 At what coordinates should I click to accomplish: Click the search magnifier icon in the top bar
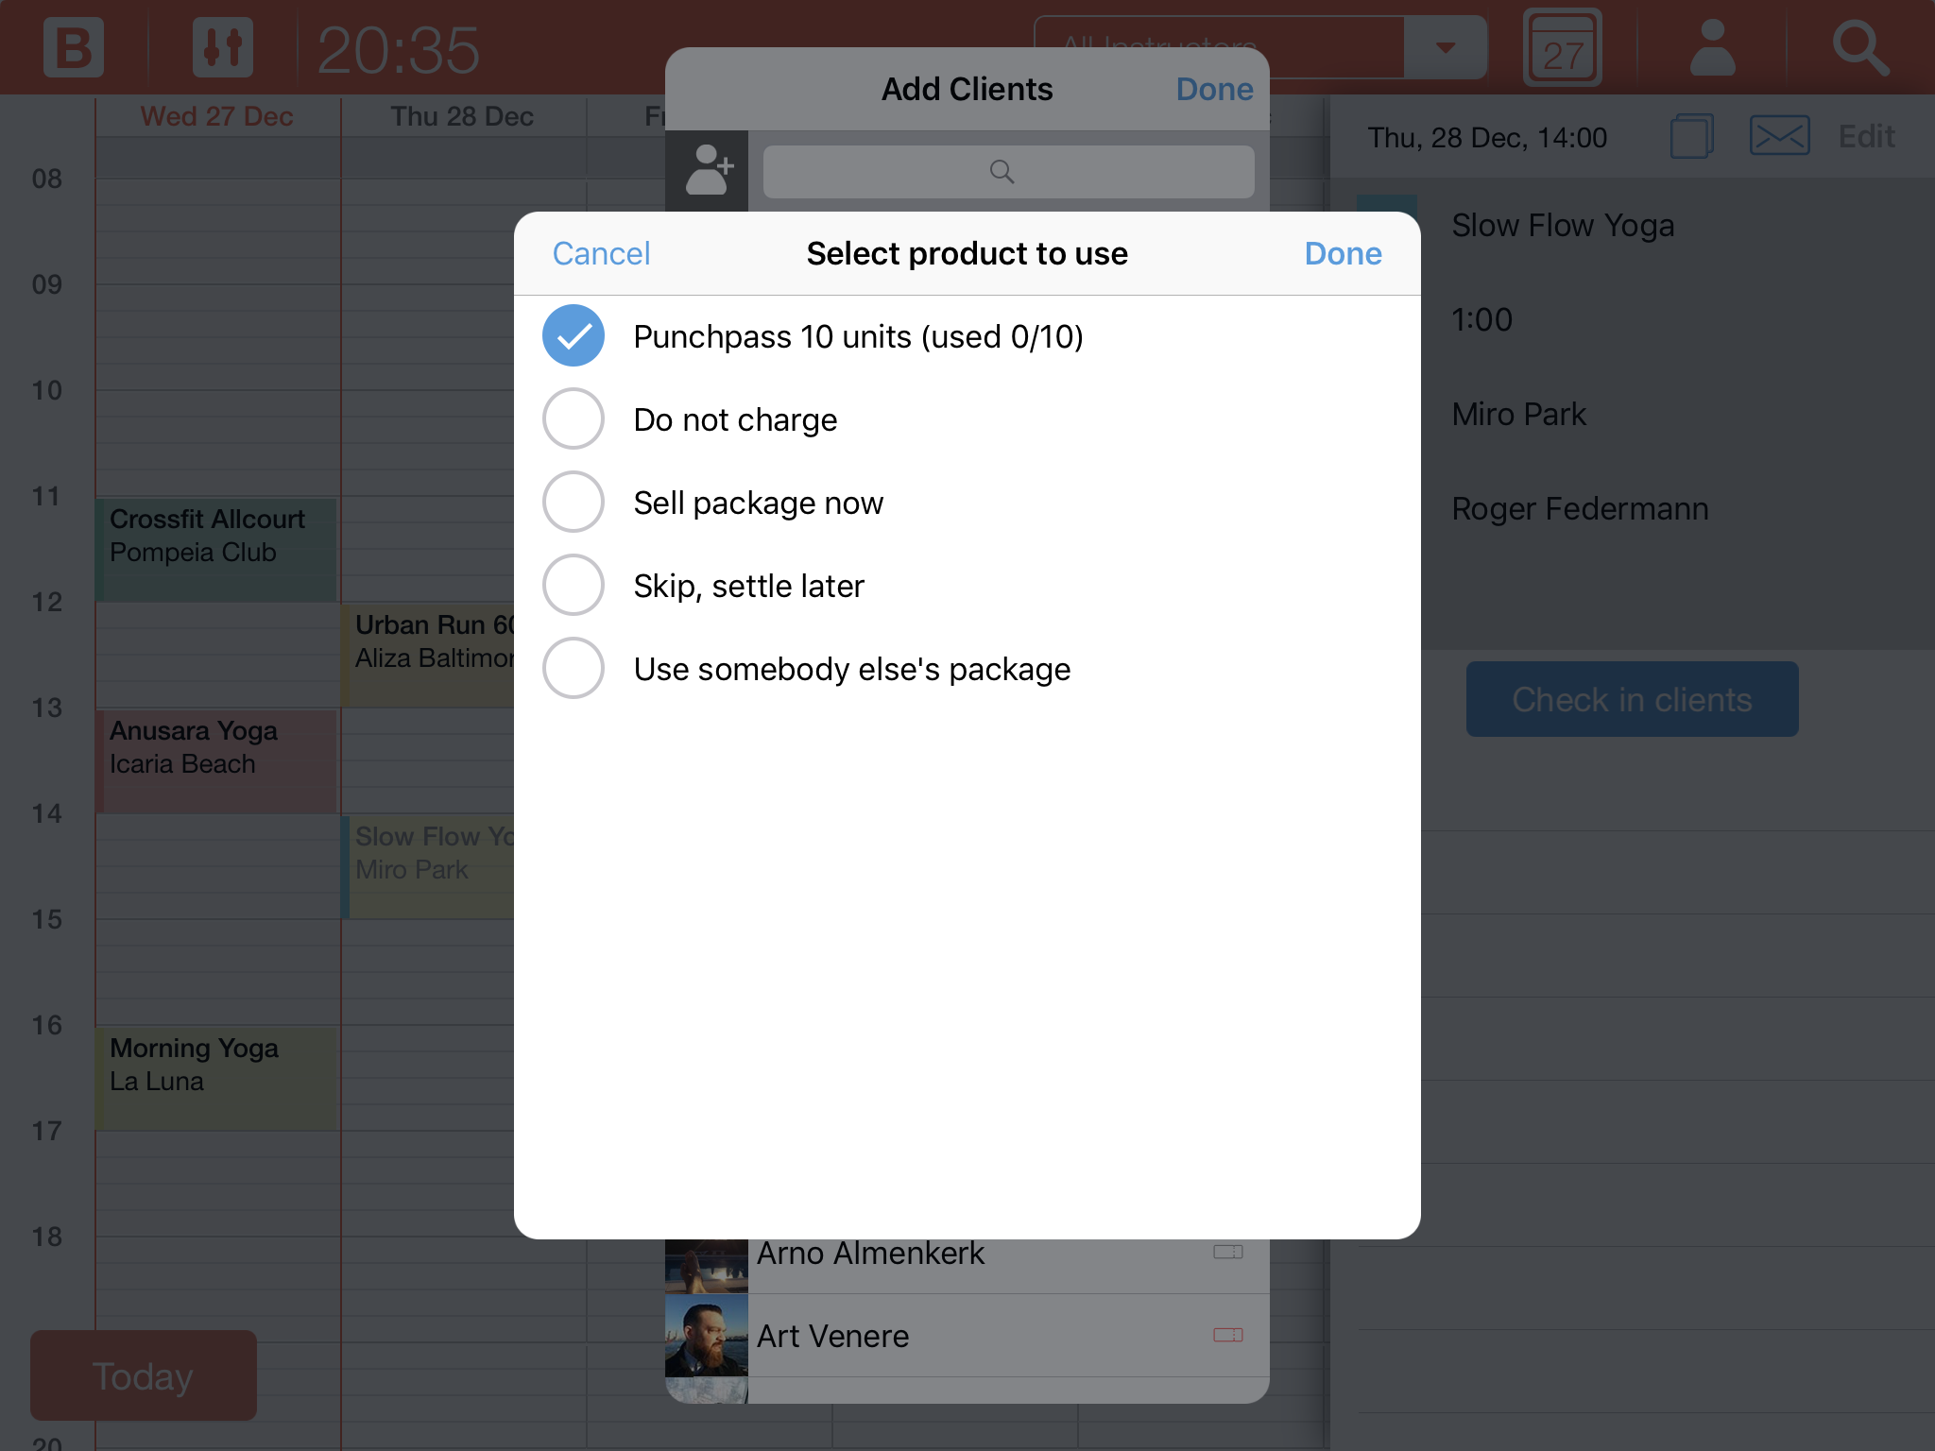click(1860, 47)
